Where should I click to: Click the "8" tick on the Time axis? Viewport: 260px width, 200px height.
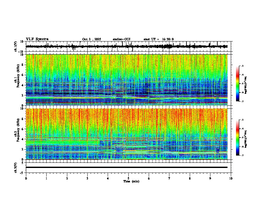[190, 178]
